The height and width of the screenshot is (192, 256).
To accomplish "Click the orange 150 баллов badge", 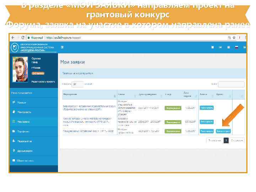I will [x=38, y=73].
